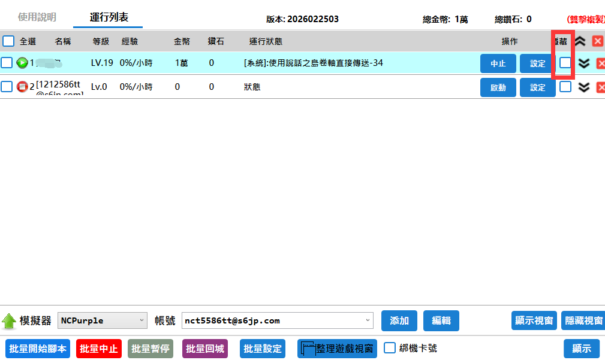The height and width of the screenshot is (360, 605).
Task: Click the red 批量中止 button
Action: point(99,349)
